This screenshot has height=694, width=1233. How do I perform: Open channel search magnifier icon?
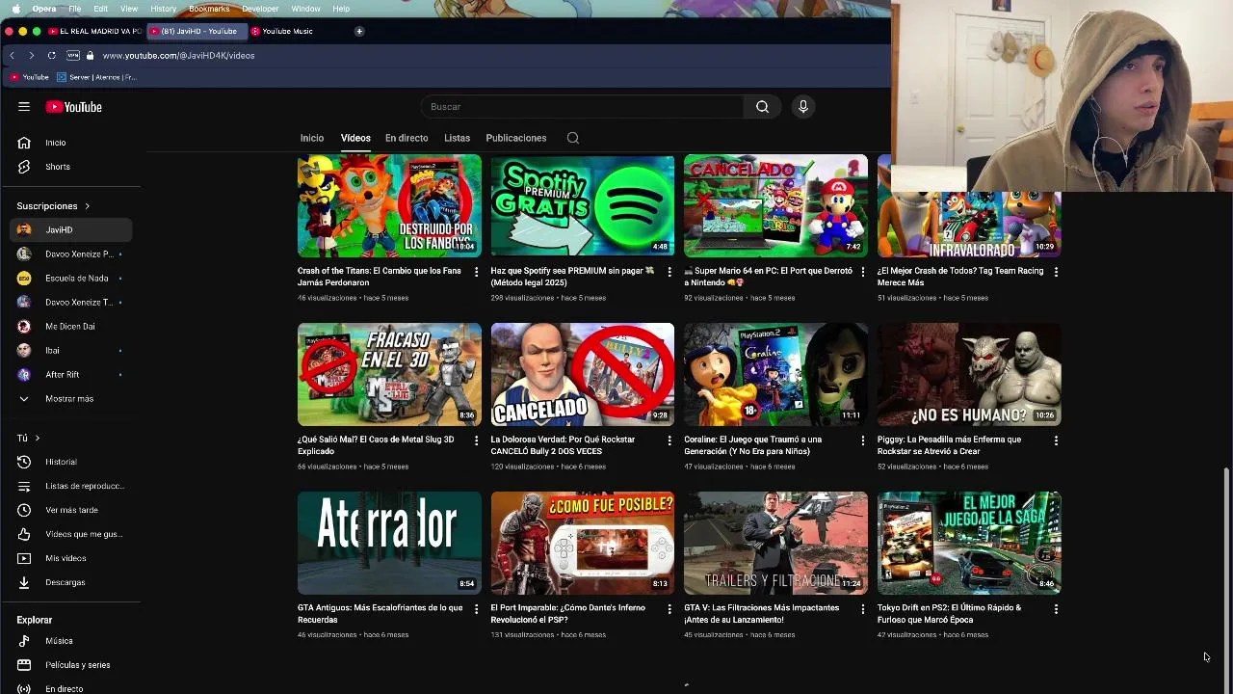click(573, 138)
